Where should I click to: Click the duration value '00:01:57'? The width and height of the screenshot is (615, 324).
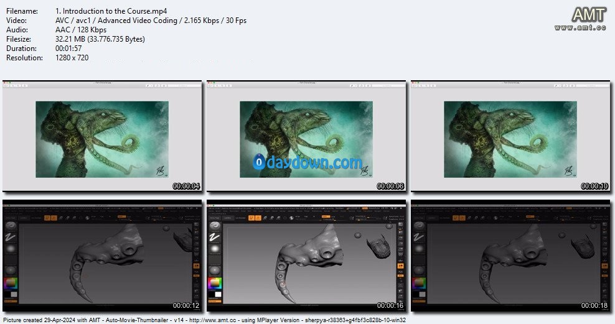(68, 49)
